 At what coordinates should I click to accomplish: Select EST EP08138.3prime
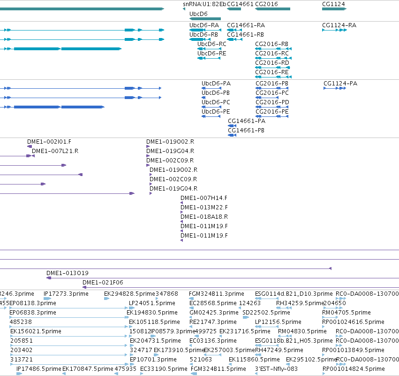[x=32, y=303]
